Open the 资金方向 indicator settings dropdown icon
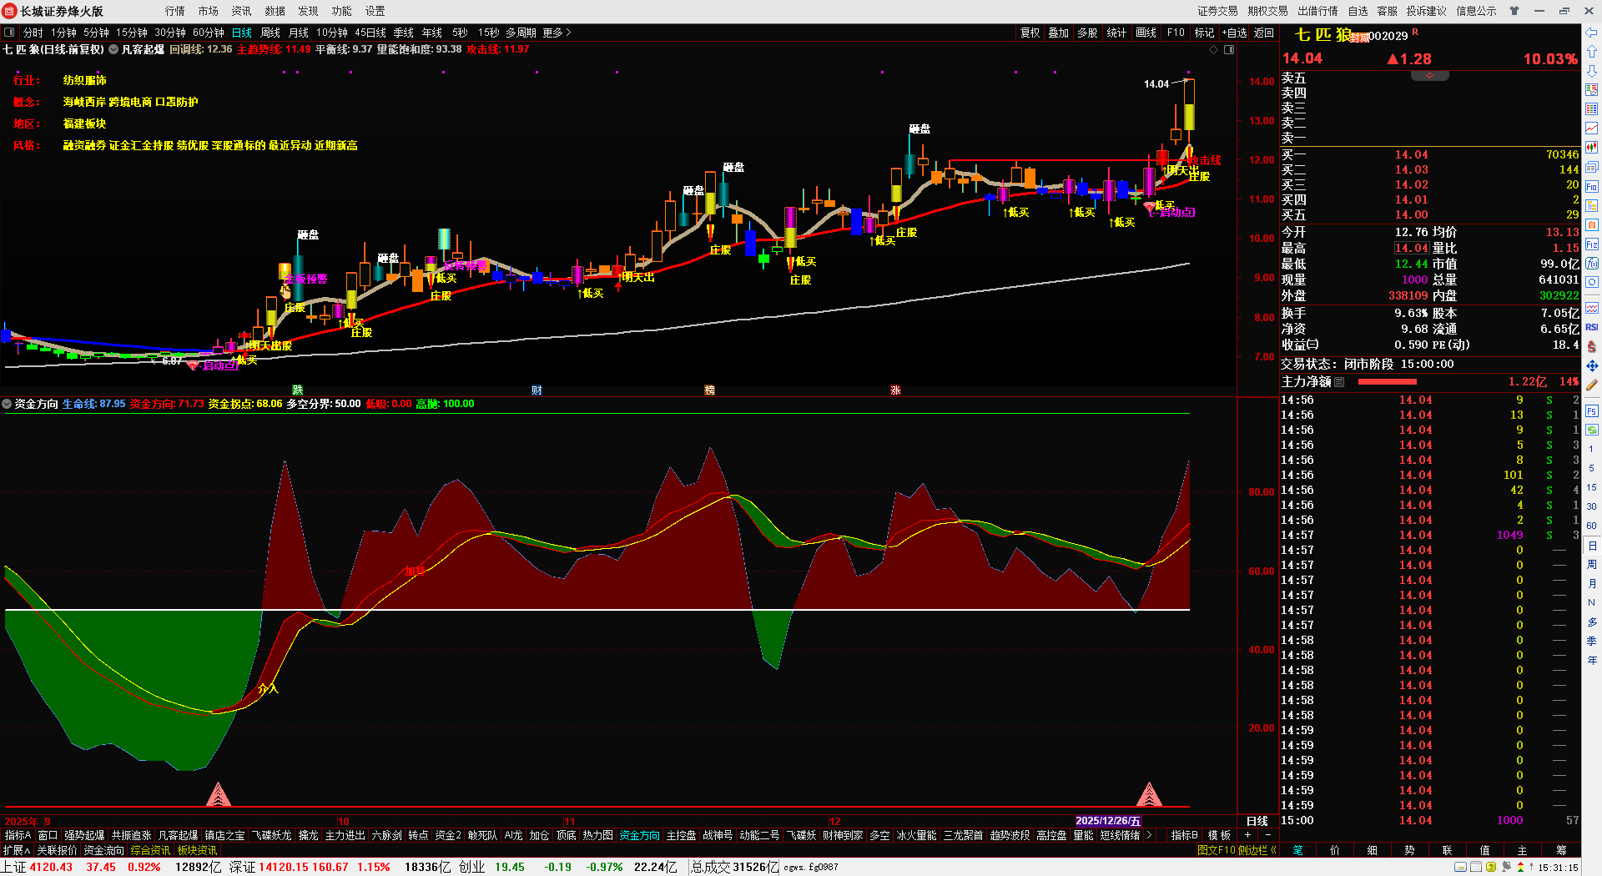The image size is (1602, 876). [7, 404]
